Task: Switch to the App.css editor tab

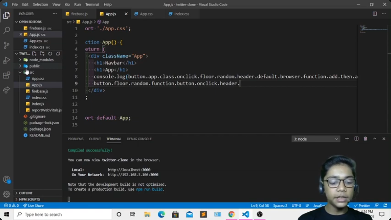Action: point(146,14)
